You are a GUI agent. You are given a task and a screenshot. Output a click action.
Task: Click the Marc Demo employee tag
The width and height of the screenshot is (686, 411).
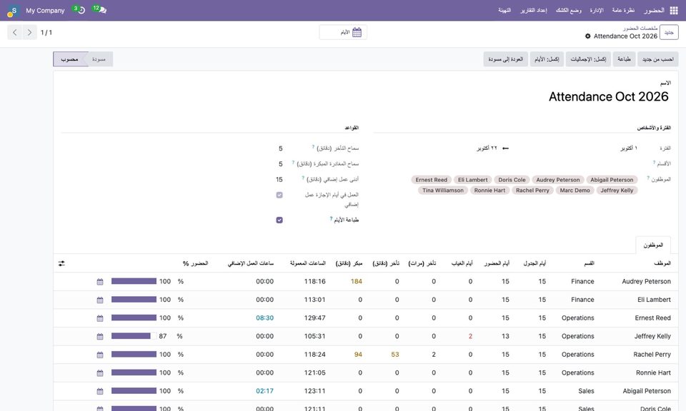(575, 191)
